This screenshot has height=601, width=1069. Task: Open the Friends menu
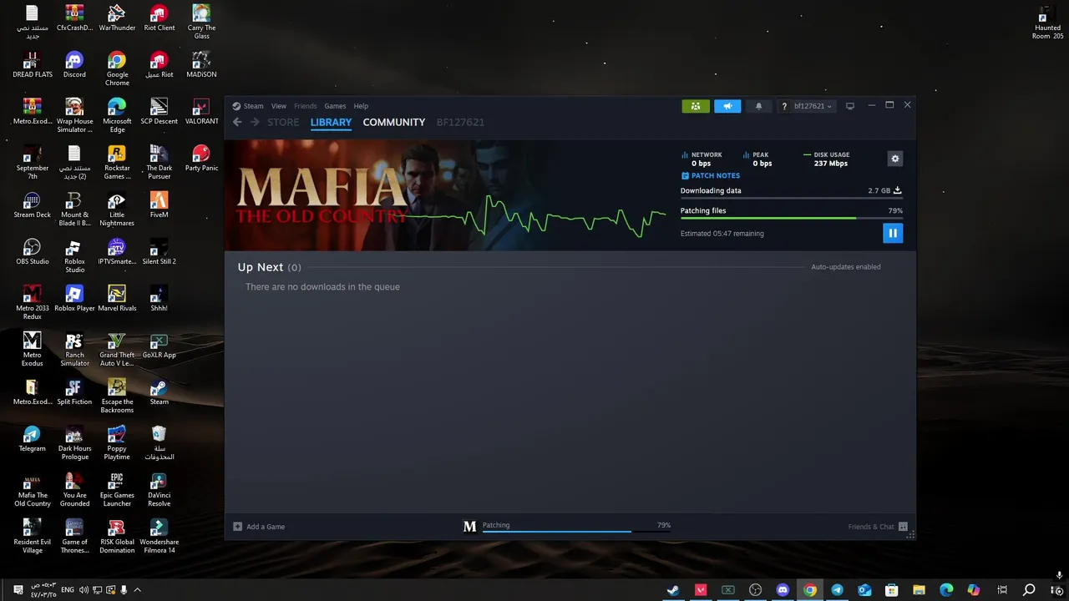[x=306, y=106]
